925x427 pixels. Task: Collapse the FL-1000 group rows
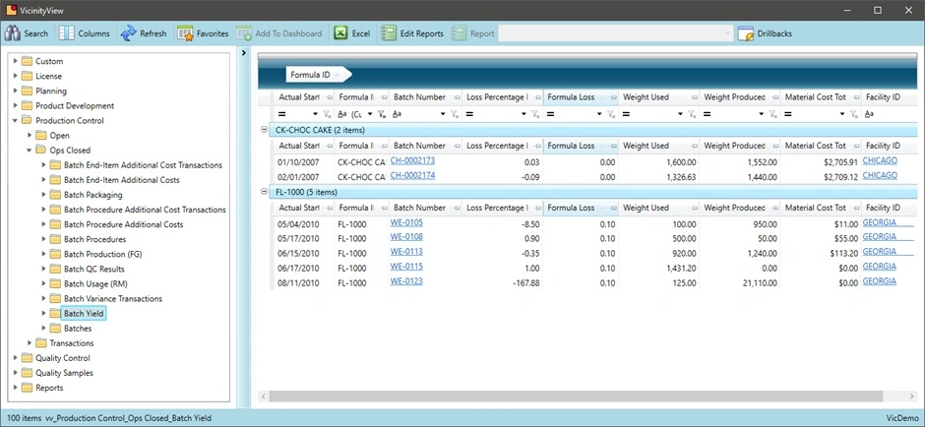(264, 192)
